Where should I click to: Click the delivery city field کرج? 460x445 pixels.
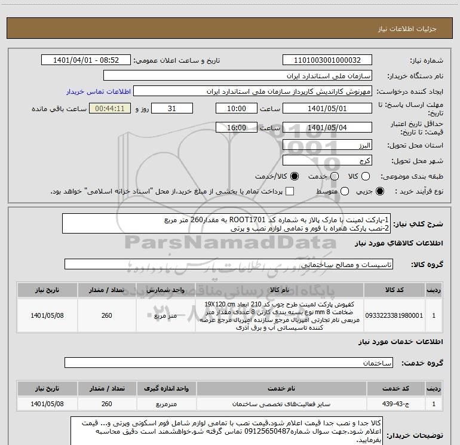pos(327,161)
